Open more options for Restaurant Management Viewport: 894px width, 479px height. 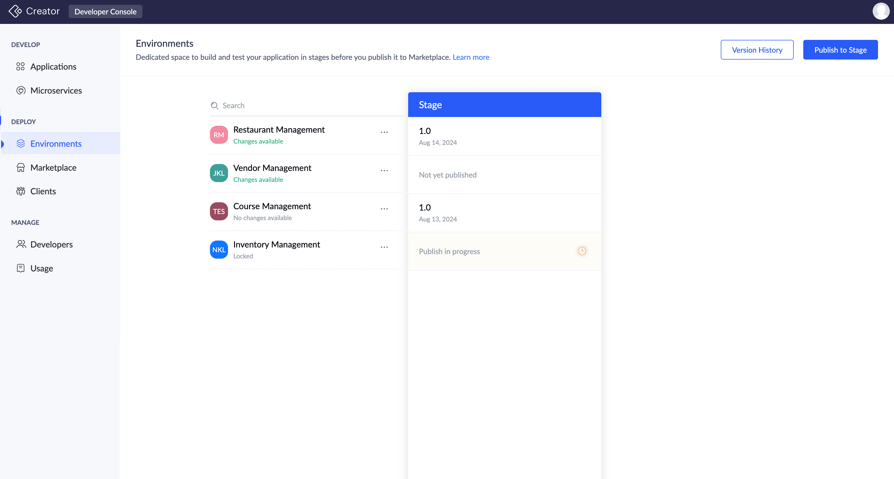[384, 132]
